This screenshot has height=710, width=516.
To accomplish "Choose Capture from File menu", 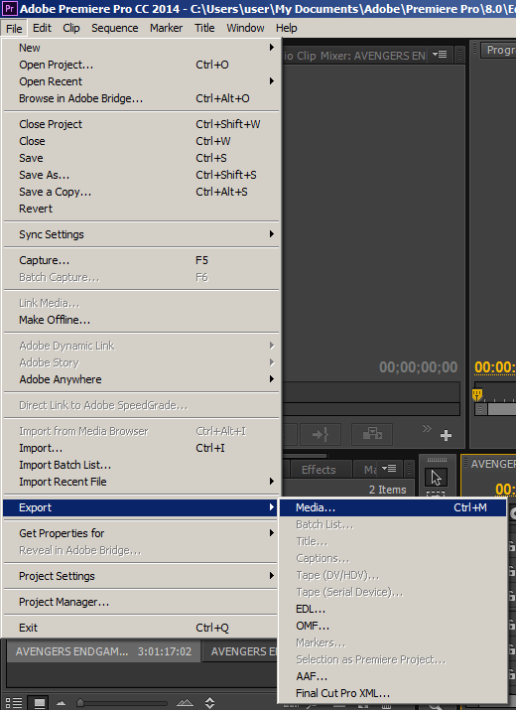I will (141, 260).
